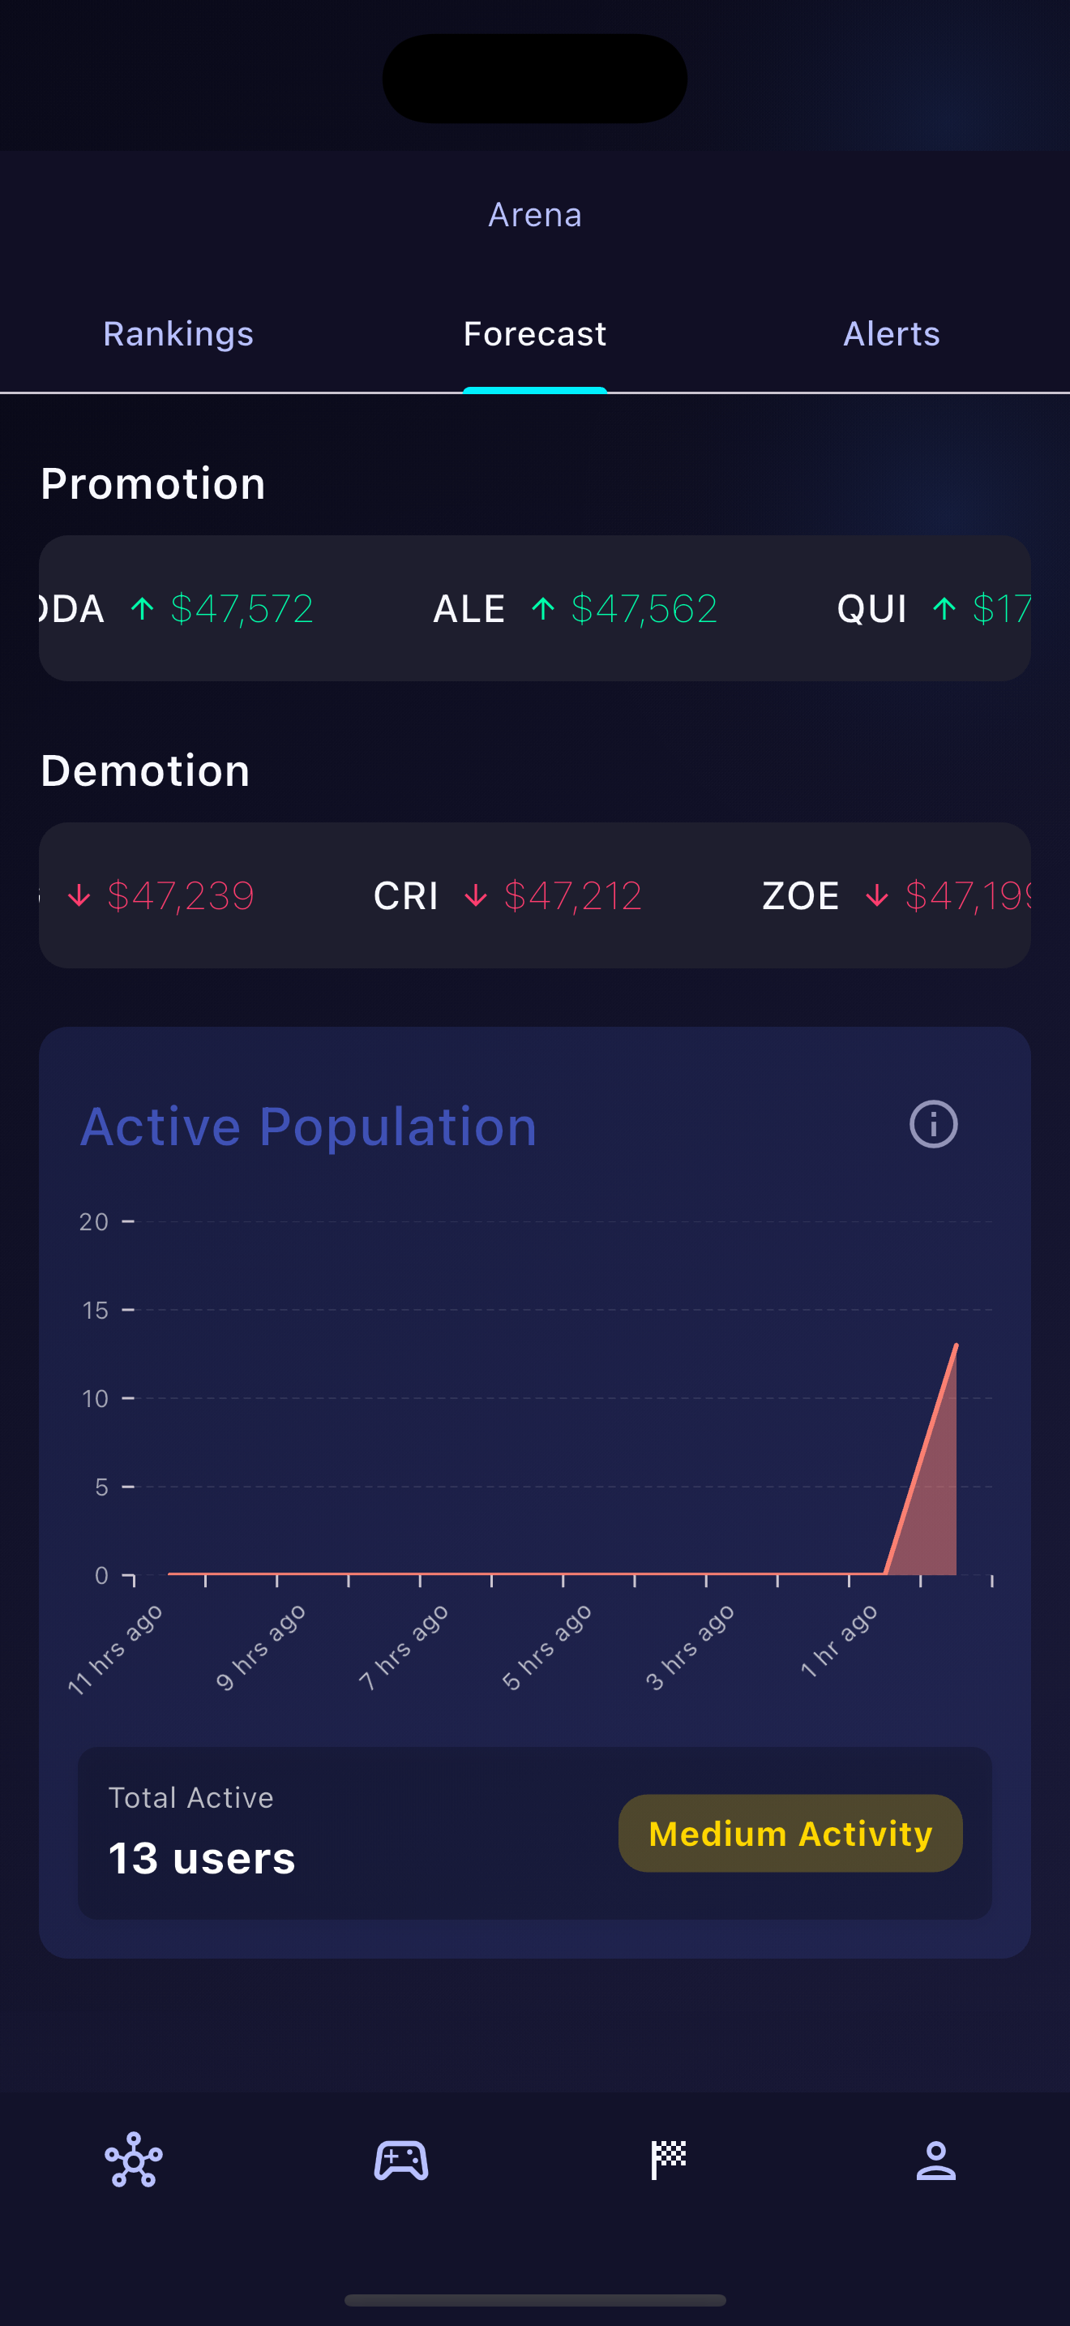This screenshot has height=2326, width=1070.
Task: Select the checkered flag arena icon
Action: click(669, 2160)
